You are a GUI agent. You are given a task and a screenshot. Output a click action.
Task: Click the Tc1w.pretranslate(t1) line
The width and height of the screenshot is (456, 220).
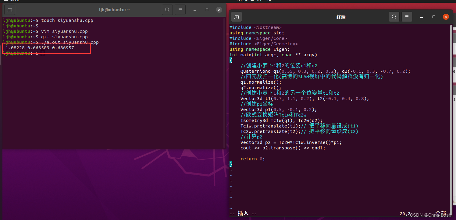tap(299, 126)
